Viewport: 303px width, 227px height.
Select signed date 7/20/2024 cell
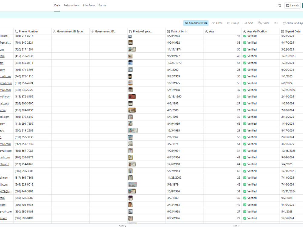click(291, 110)
